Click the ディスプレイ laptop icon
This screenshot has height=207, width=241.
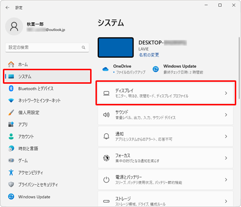coord(107,93)
